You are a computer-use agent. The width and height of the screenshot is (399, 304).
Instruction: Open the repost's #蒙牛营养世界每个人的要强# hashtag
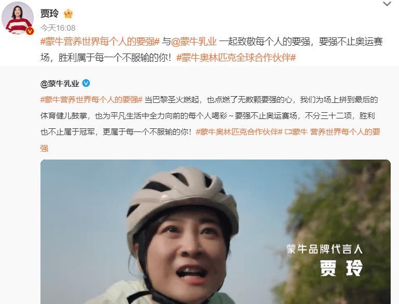click(91, 100)
